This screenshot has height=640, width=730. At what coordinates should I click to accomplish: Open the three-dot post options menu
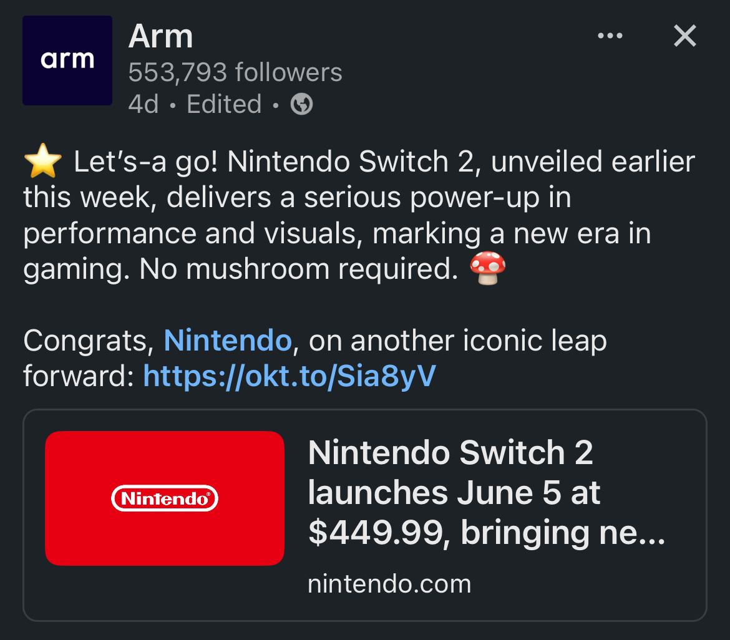[610, 36]
